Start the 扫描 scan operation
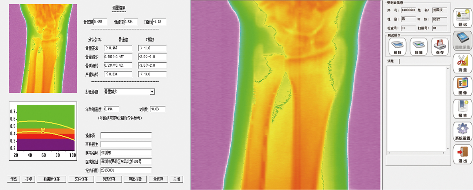 tap(418, 46)
